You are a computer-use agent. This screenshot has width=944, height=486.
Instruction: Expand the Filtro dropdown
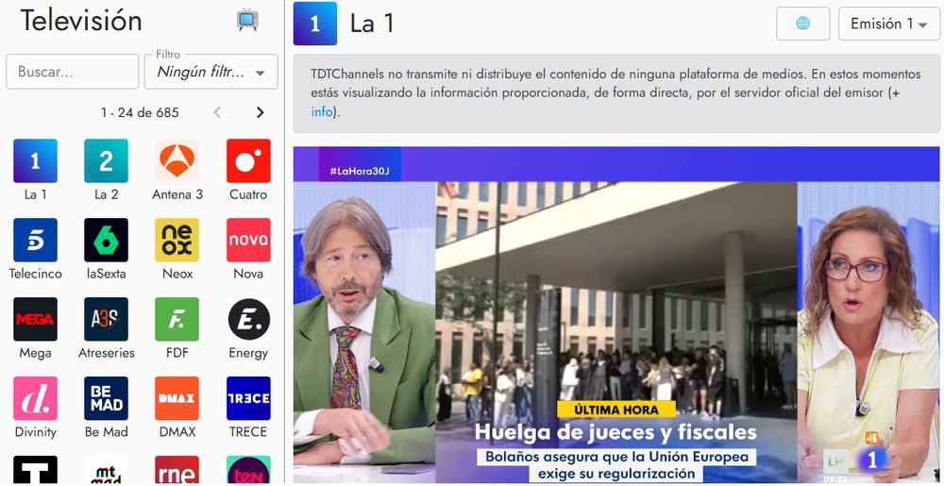tap(211, 72)
